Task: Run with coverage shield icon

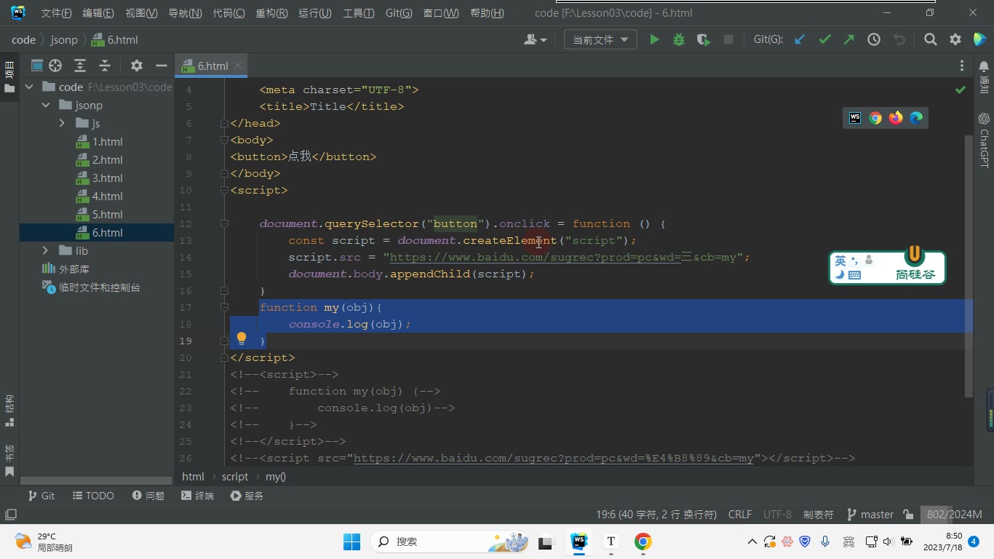Action: (703, 40)
